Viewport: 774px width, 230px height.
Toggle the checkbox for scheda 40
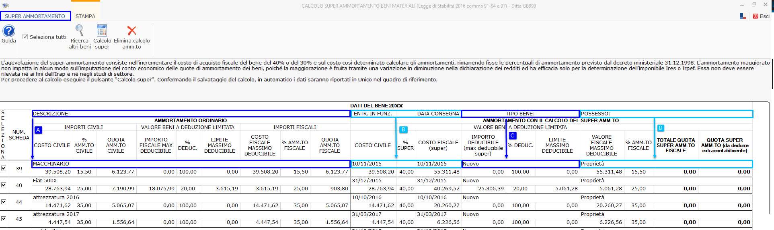[x=4, y=185]
